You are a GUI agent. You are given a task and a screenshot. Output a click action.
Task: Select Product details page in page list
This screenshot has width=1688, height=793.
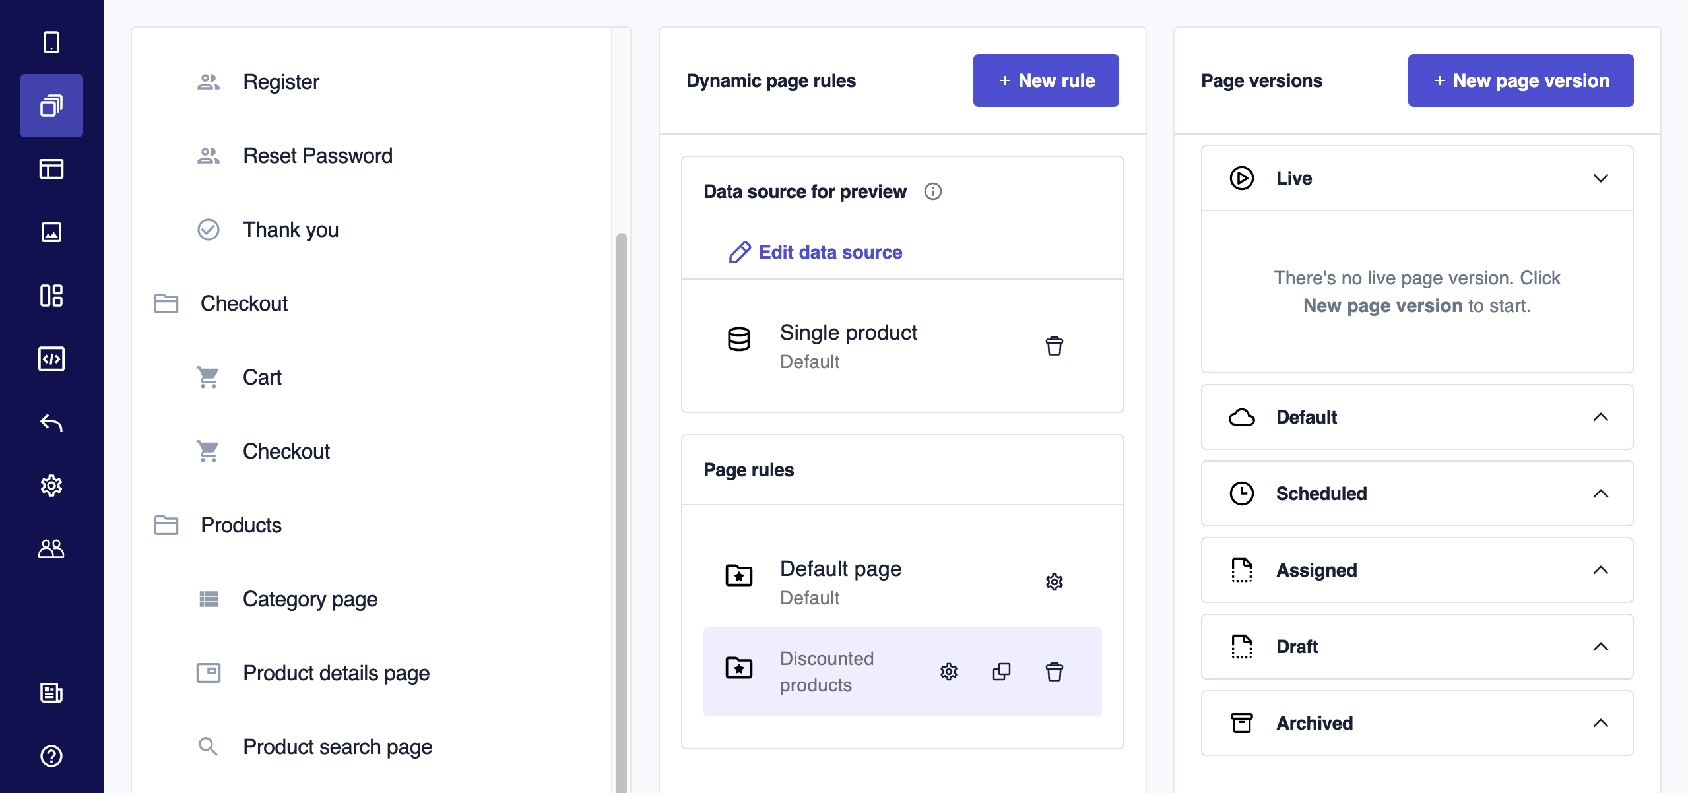click(336, 673)
